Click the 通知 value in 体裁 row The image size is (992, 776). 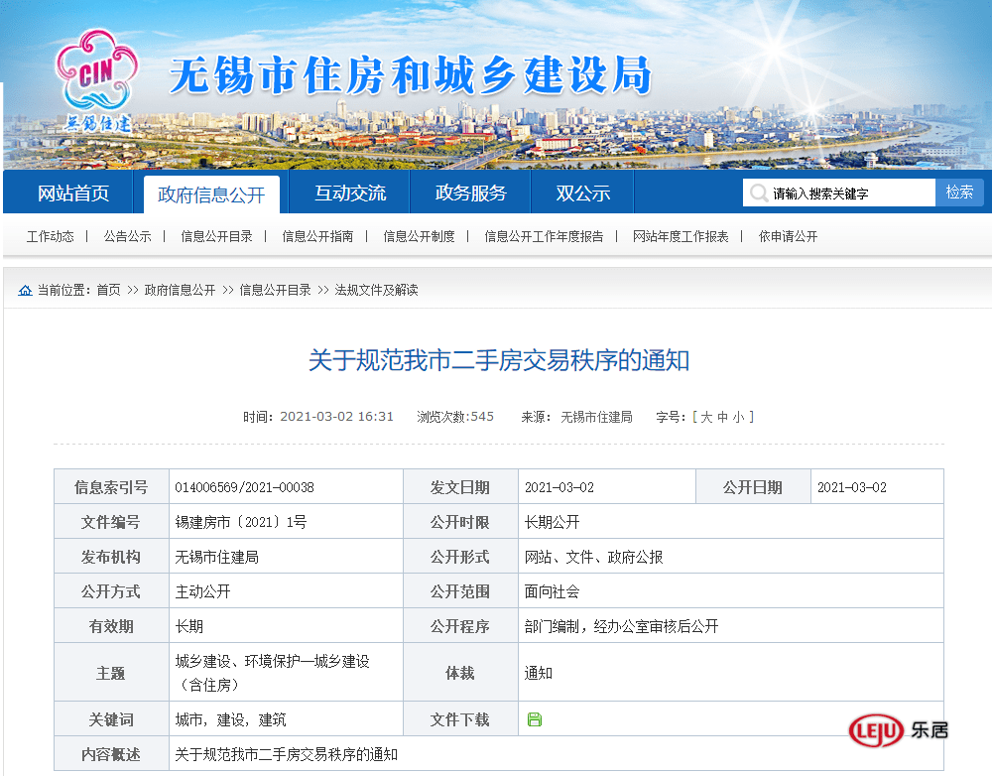point(539,673)
